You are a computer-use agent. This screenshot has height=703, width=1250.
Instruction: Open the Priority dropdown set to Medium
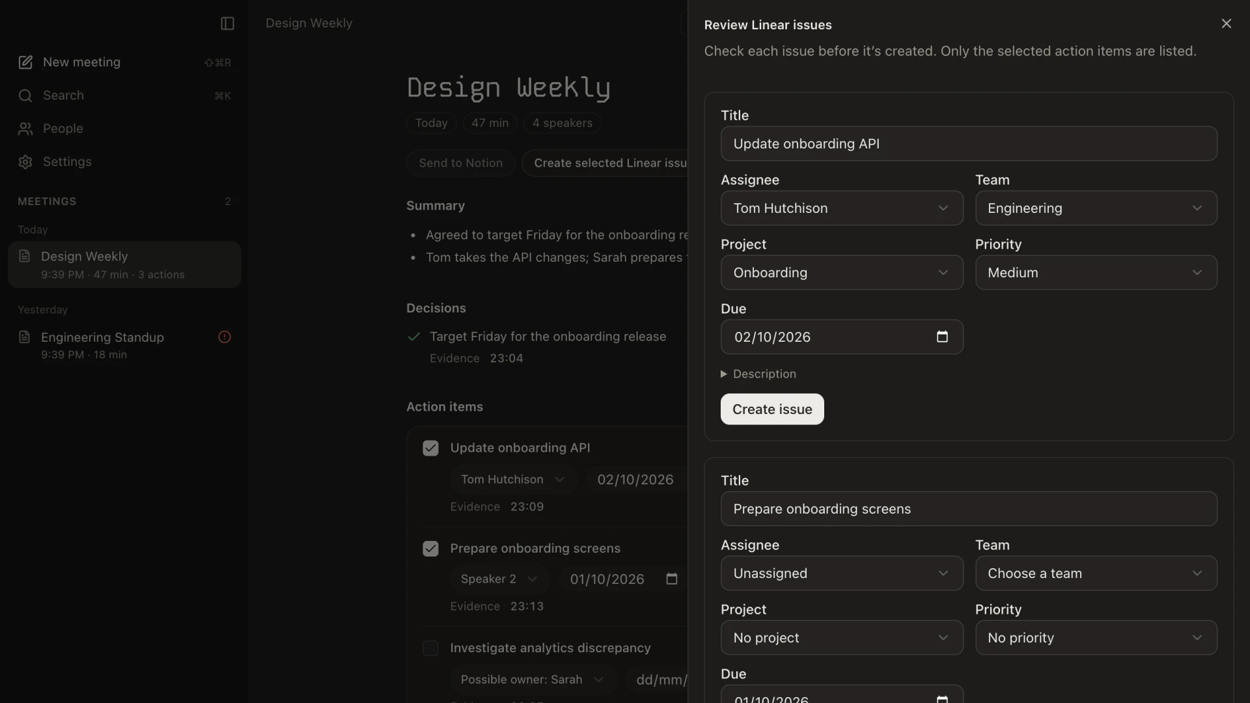[x=1096, y=272]
